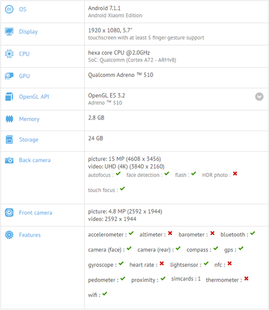Click the OS circle icon

[x=9, y=9]
